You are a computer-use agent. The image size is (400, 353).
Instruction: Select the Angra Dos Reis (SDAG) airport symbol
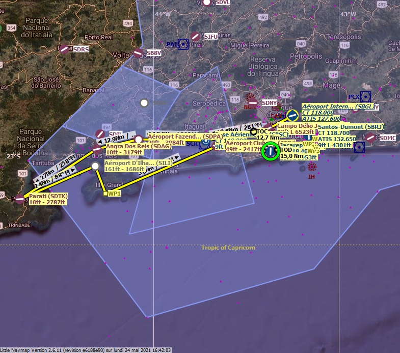pos(97,149)
